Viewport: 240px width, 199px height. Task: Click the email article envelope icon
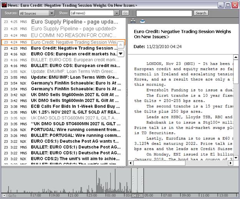point(142,21)
